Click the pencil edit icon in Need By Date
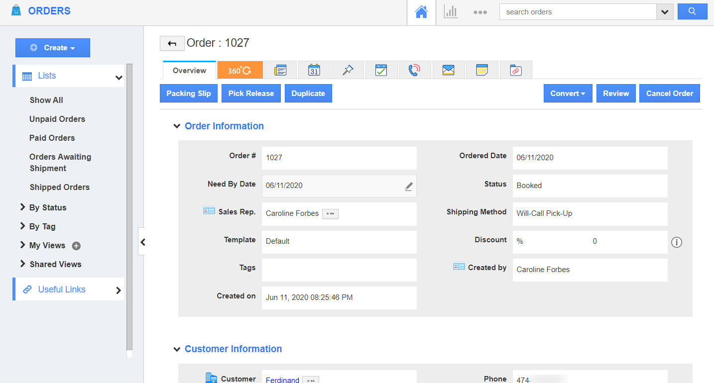Image resolution: width=714 pixels, height=383 pixels. click(x=409, y=187)
